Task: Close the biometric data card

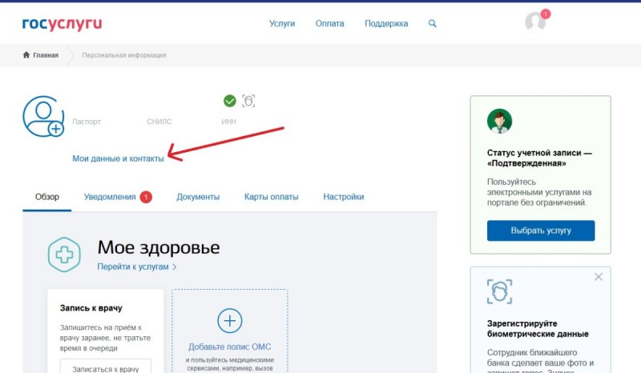Action: pyautogui.click(x=599, y=277)
